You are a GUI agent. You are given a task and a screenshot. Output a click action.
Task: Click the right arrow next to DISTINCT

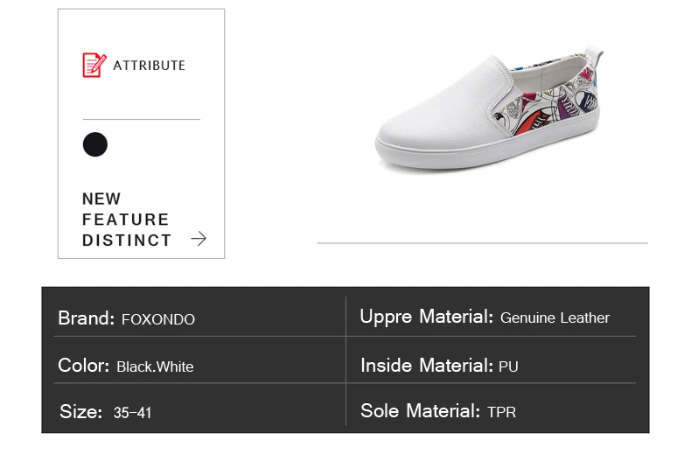[x=199, y=239]
